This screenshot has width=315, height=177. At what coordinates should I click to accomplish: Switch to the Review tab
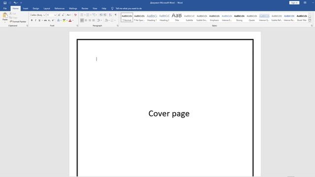click(85, 8)
